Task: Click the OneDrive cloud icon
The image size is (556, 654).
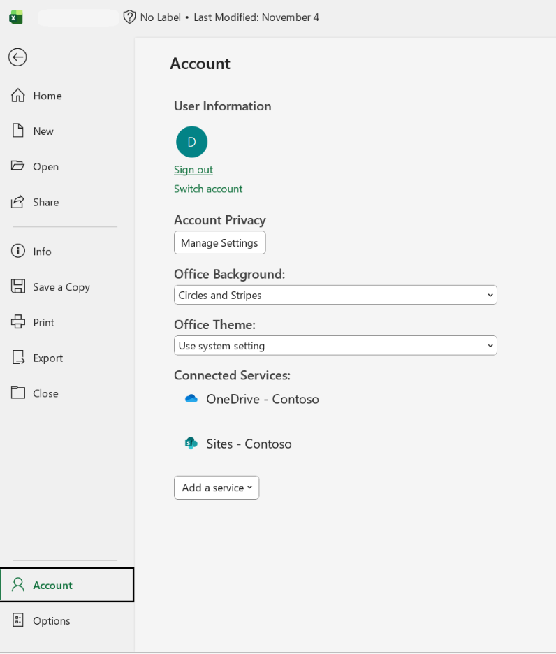Action: point(191,399)
